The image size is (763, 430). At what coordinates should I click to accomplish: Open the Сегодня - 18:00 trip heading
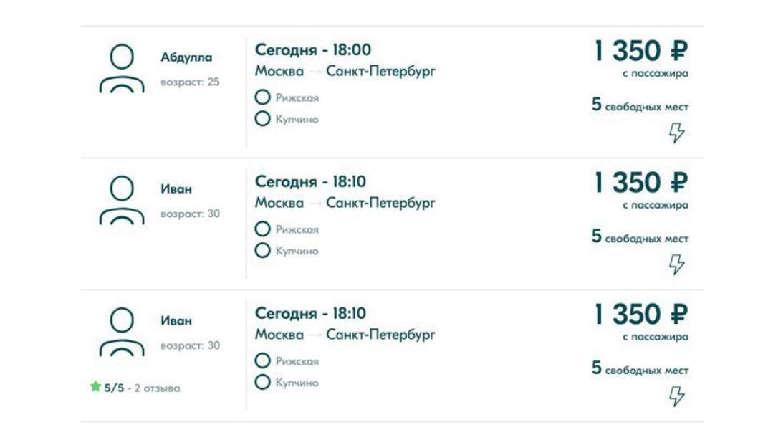(x=313, y=50)
